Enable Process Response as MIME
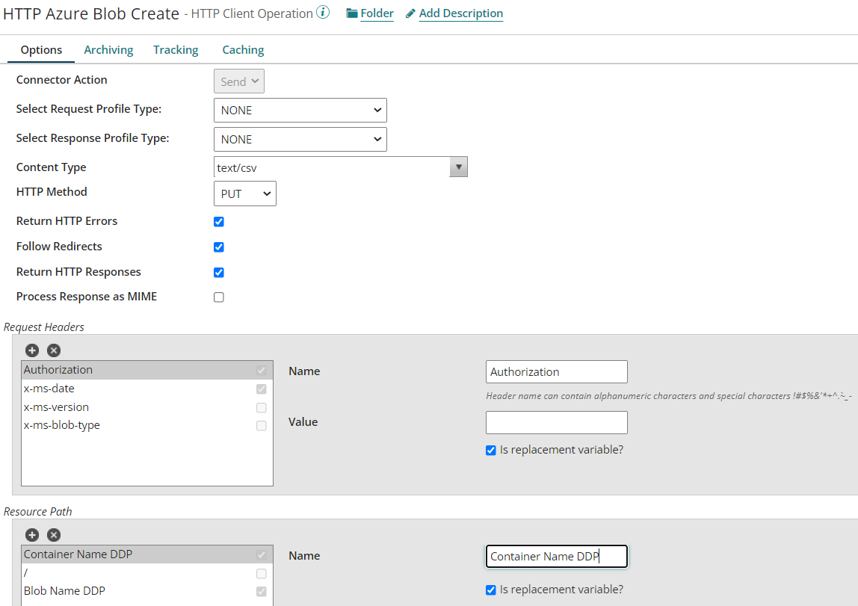The width and height of the screenshot is (858, 606). [x=218, y=297]
